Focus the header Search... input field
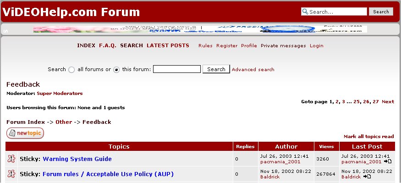This screenshot has height=183, width=401. pyautogui.click(x=334, y=11)
